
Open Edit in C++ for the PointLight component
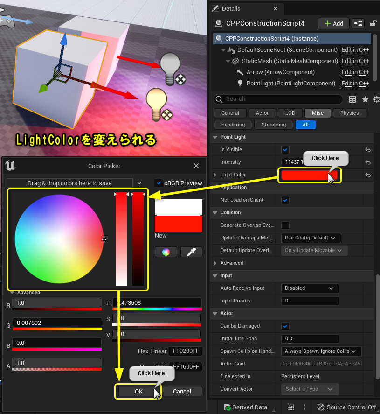[355, 83]
